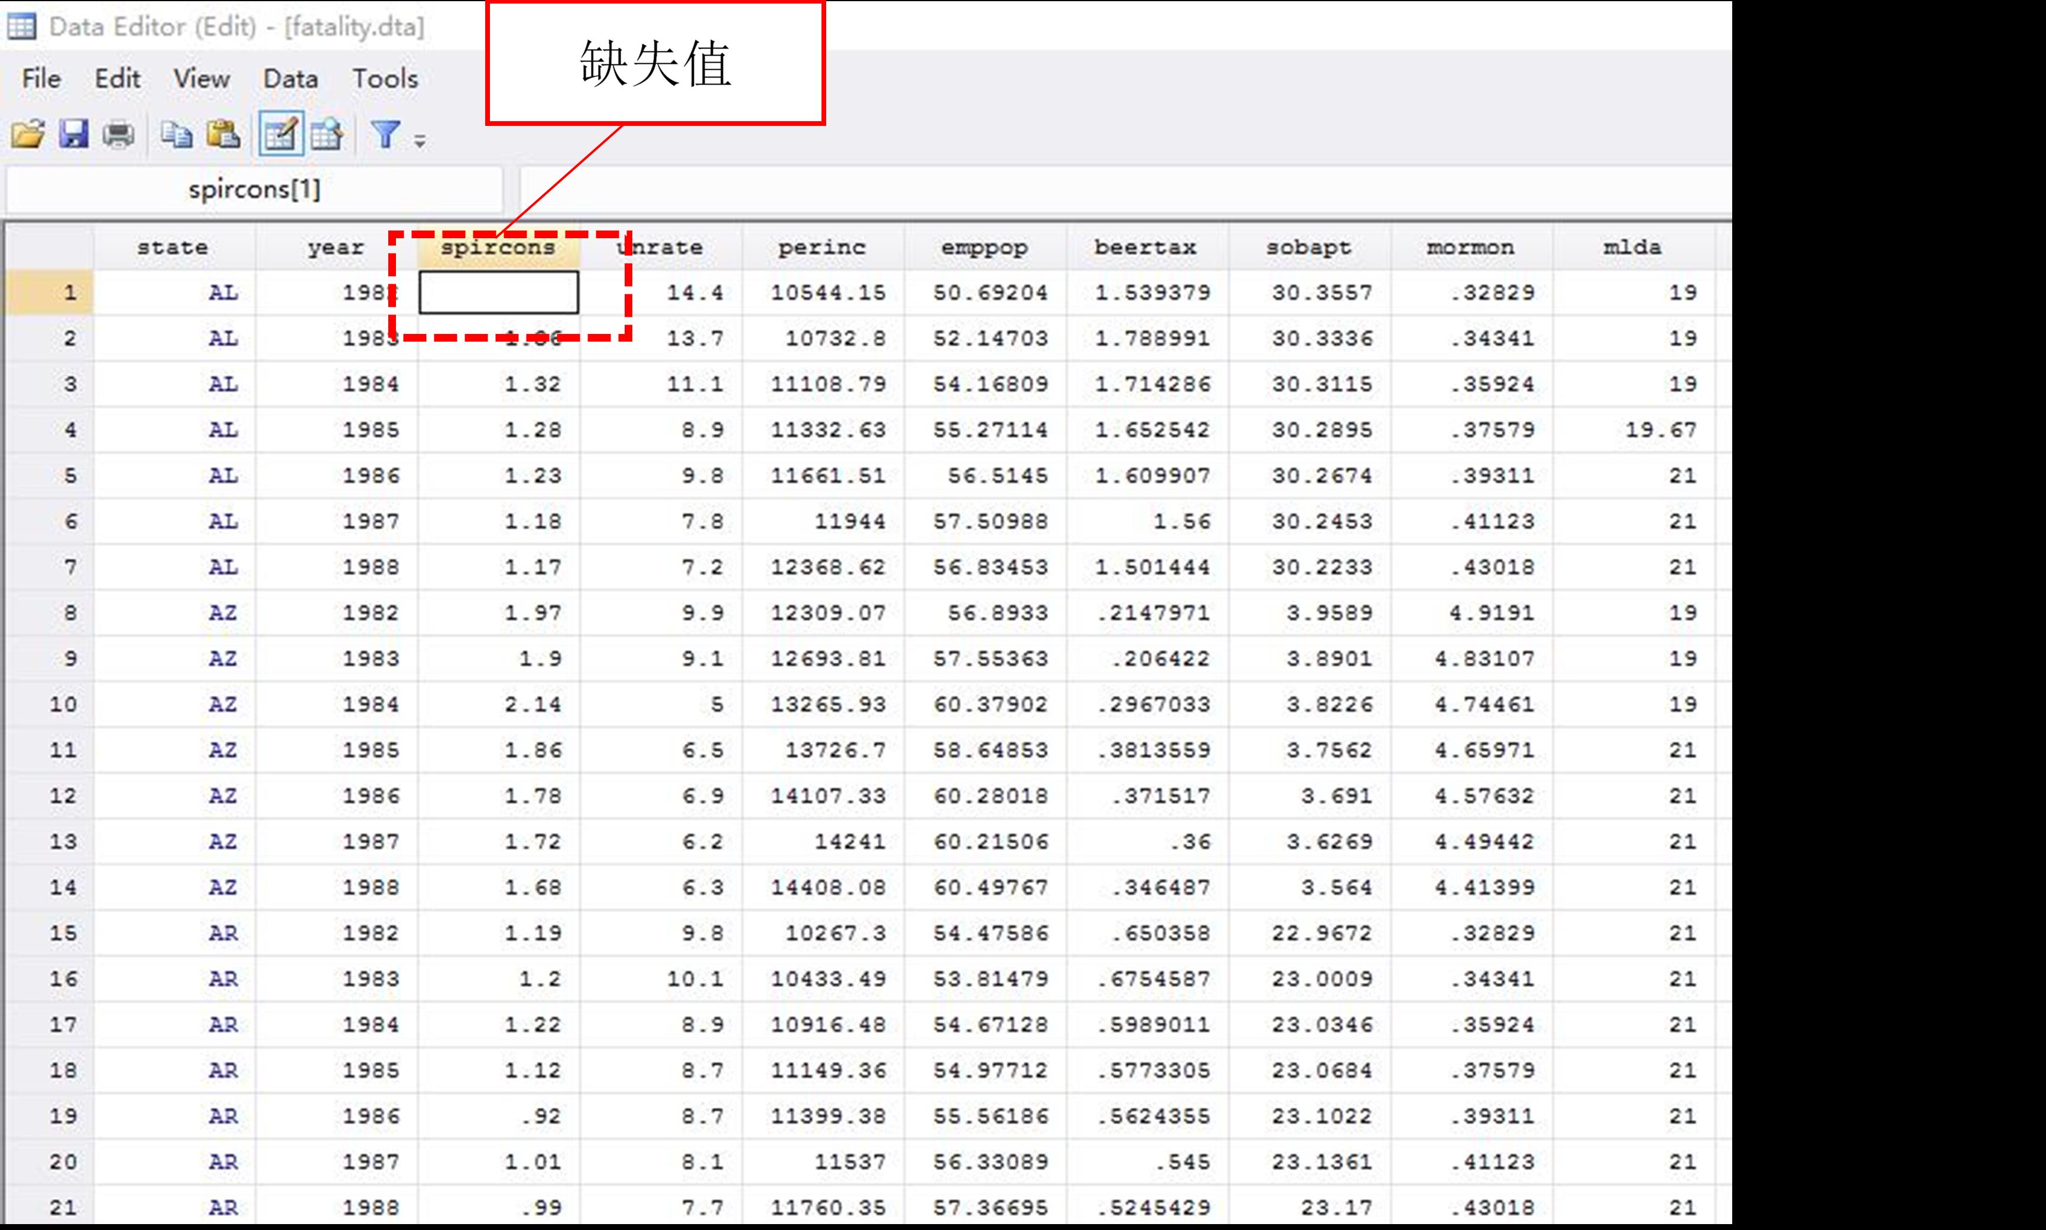Open the File menu
2046x1230 pixels.
point(41,79)
